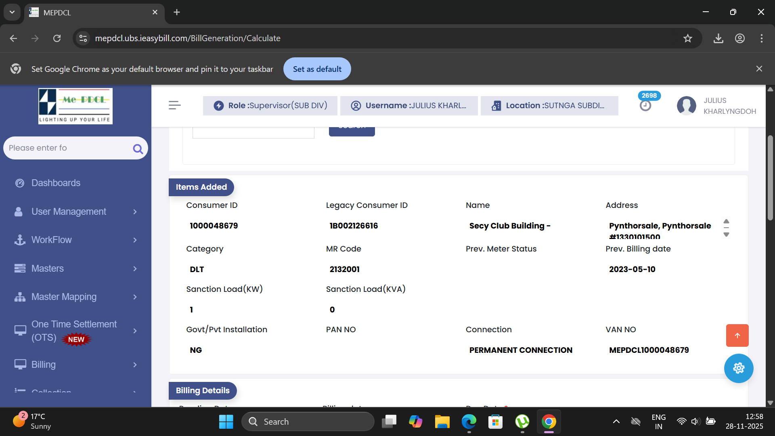Open the notification clock with 2698 badge

click(645, 105)
